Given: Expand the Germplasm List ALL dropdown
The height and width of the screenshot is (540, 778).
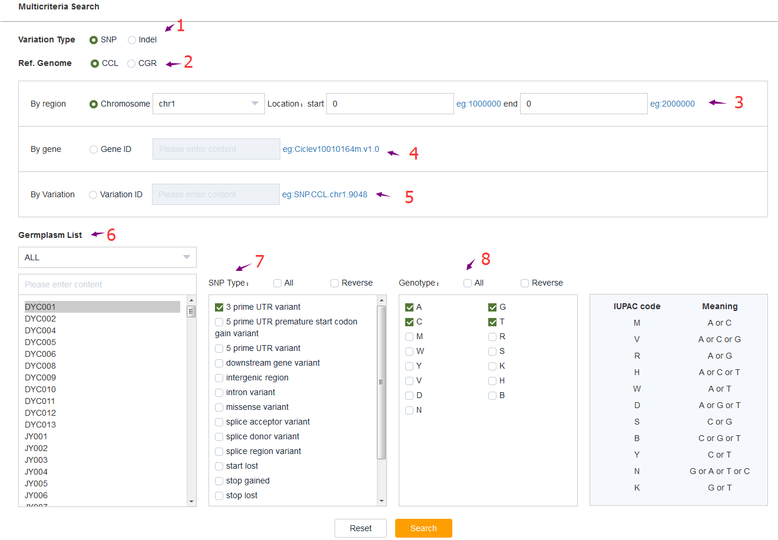Looking at the screenshot, I should (x=107, y=257).
